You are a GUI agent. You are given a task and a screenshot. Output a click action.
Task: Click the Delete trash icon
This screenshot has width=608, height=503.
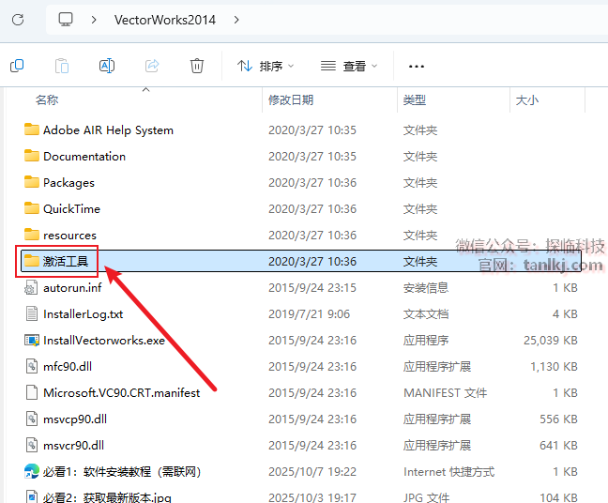click(197, 66)
